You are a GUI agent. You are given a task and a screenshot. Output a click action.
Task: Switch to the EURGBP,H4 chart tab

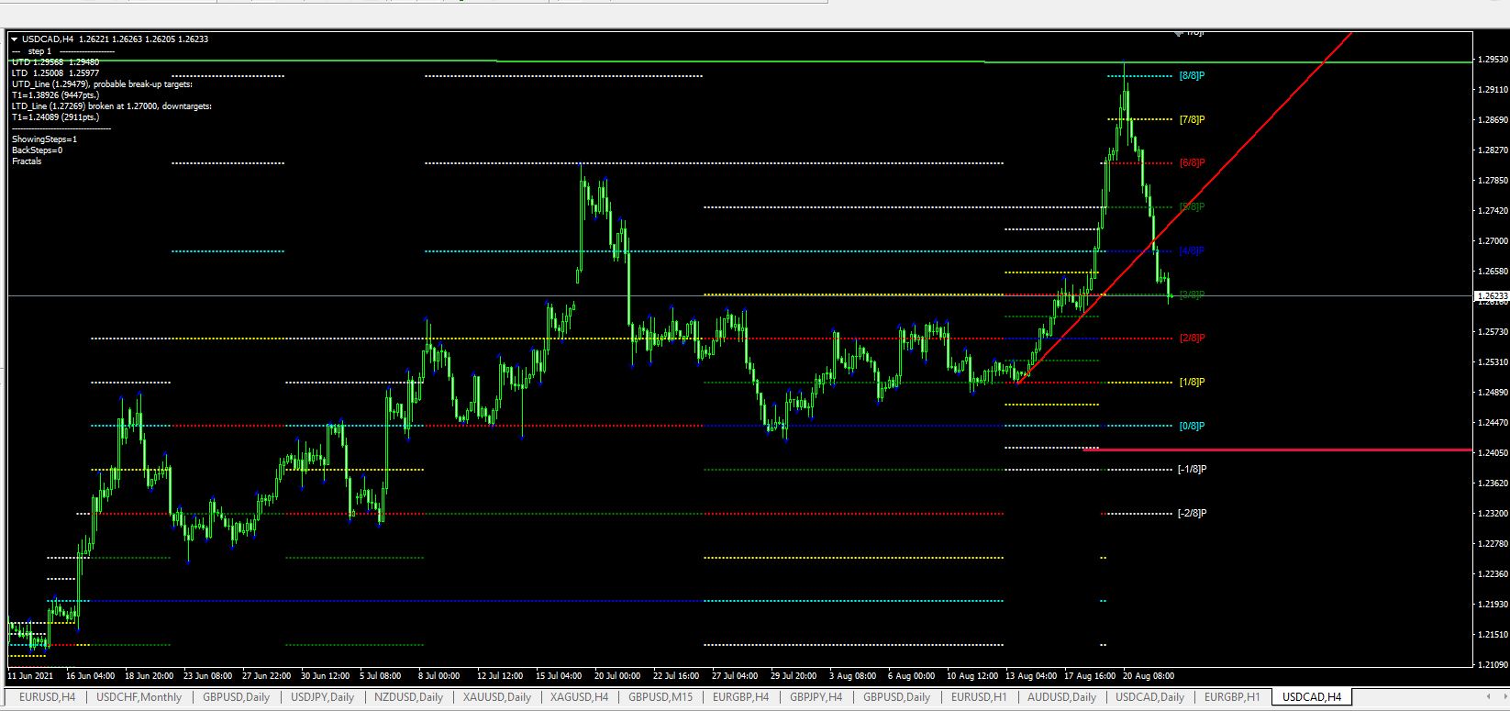pos(740,697)
